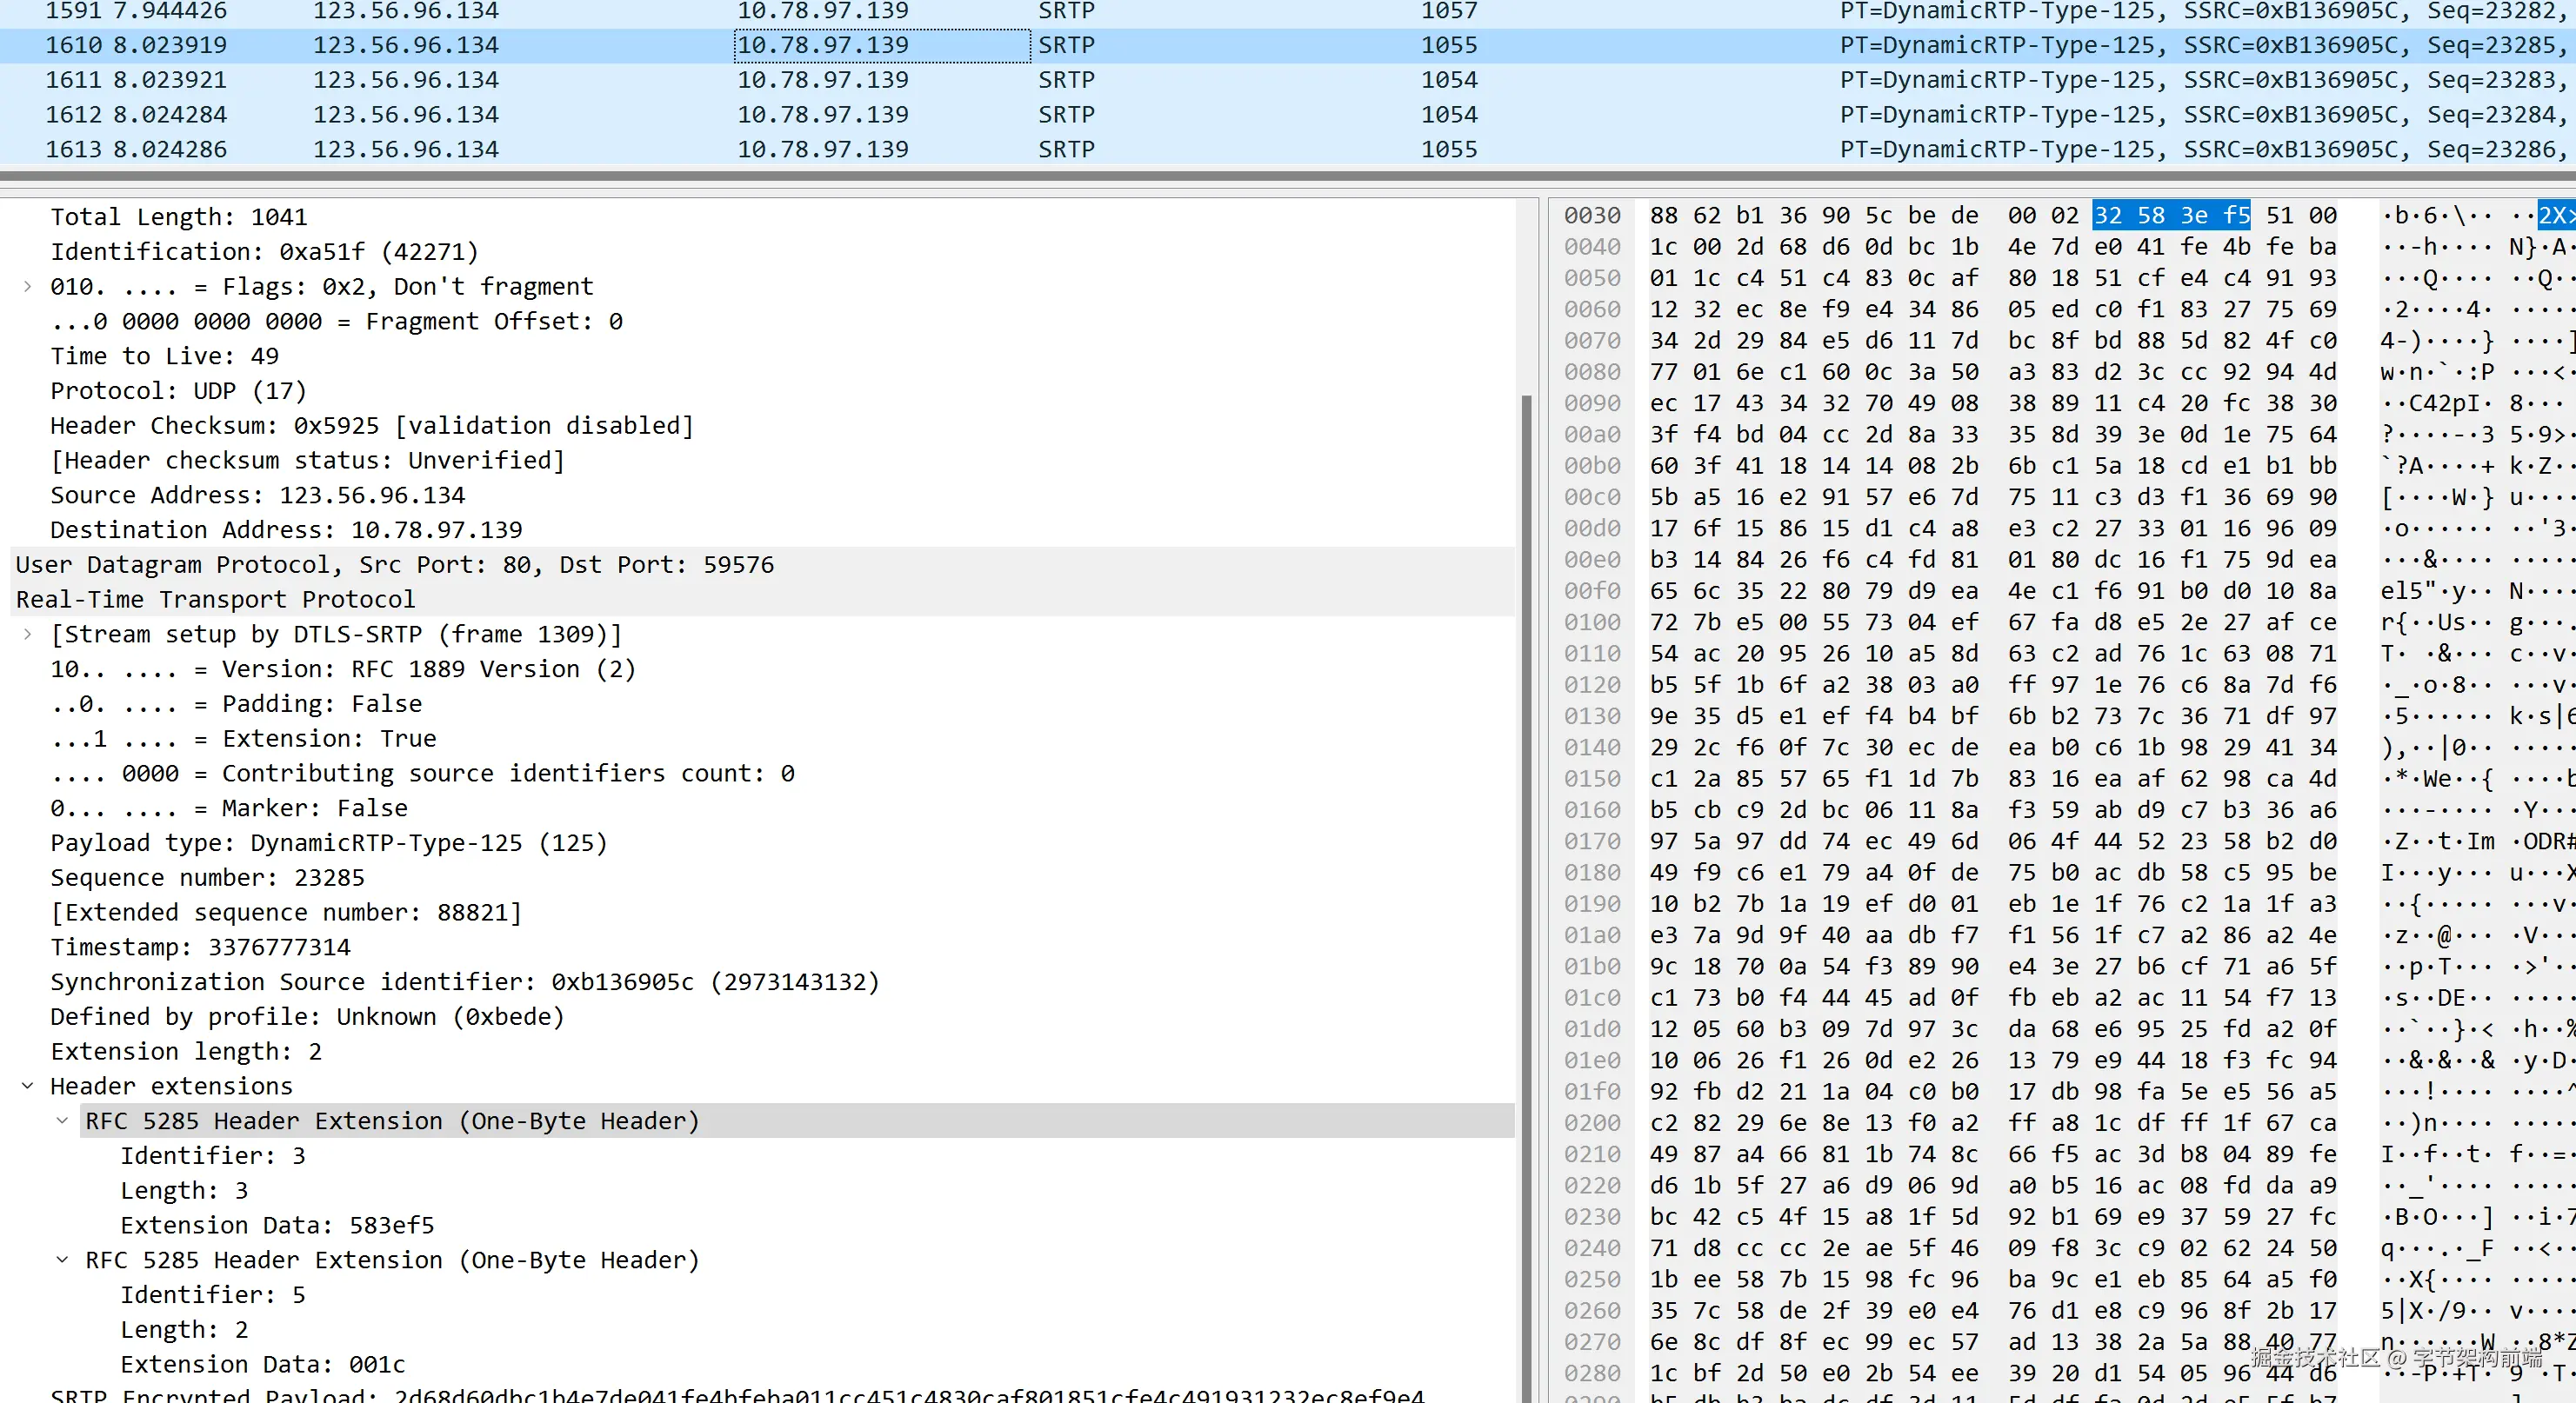Expand Stream setup by DTLS-SRTP entry

(27, 635)
